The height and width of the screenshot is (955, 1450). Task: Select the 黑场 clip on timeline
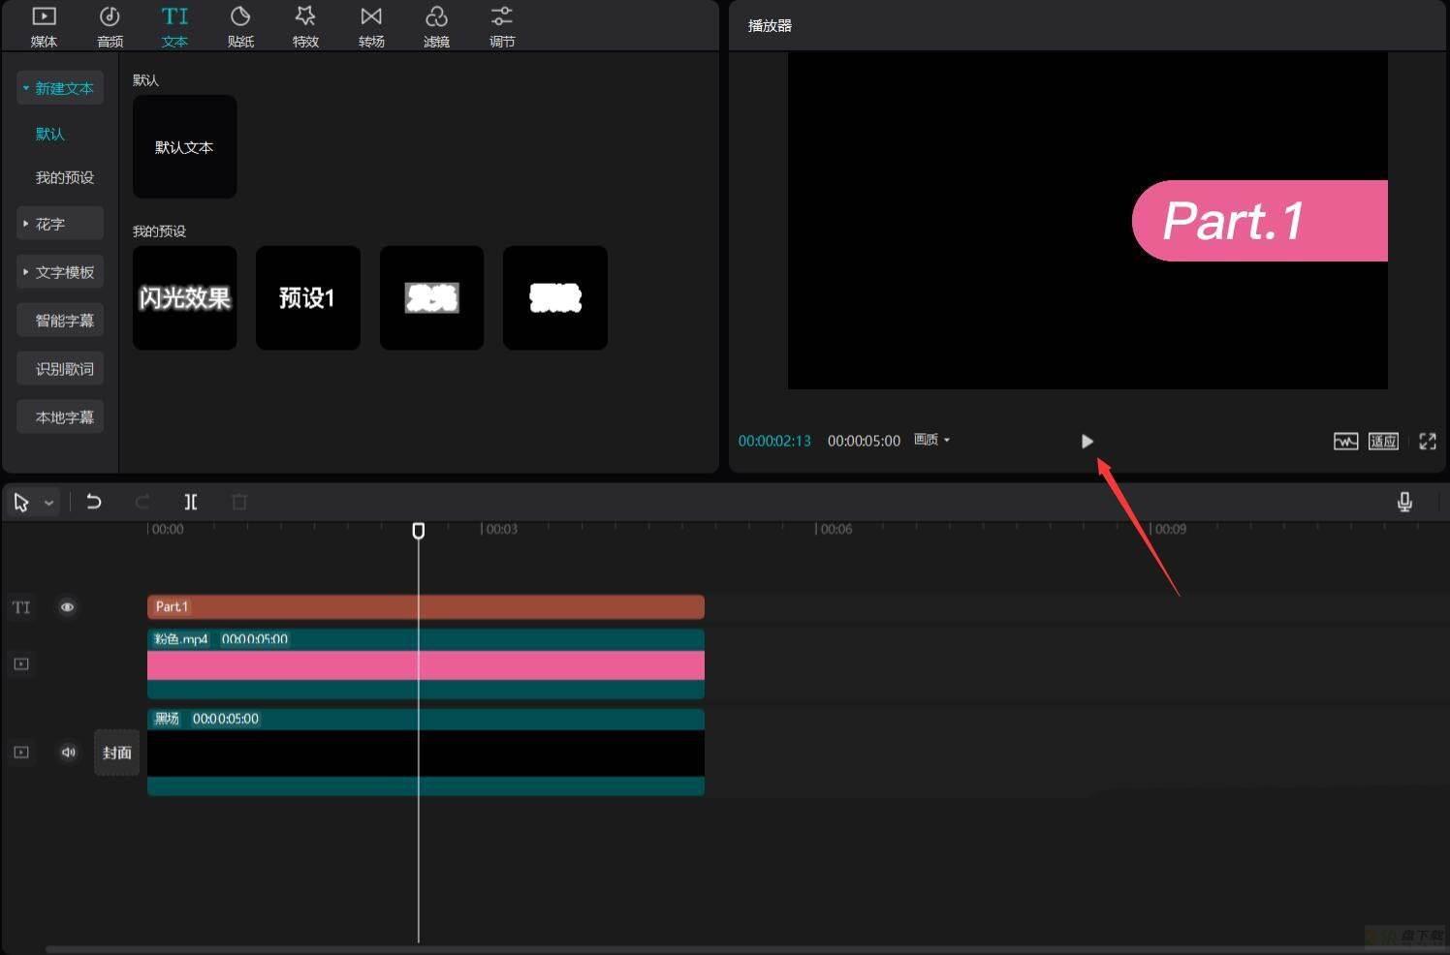426,753
